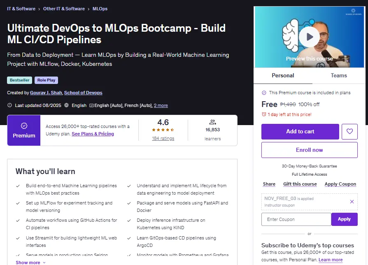Open MLOps breadcrumb link
Image resolution: width=368 pixels, height=265 pixels.
click(100, 9)
